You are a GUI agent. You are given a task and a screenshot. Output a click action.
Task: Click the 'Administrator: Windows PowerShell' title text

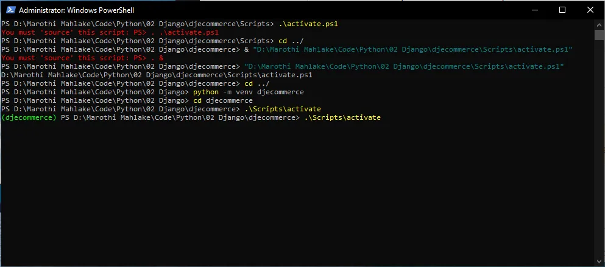(x=76, y=10)
